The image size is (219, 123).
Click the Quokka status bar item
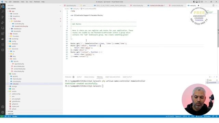tap(15, 116)
